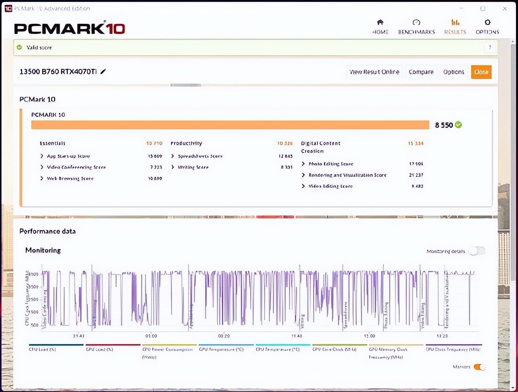Viewport: 518px width, 392px height.
Task: Click the Essentials group score value
Action: tap(154, 143)
